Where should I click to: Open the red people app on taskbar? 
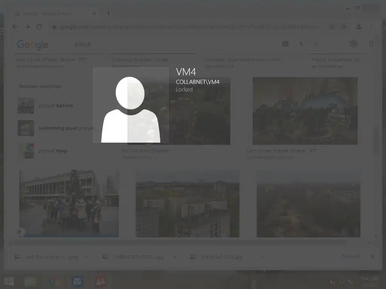tap(100, 281)
